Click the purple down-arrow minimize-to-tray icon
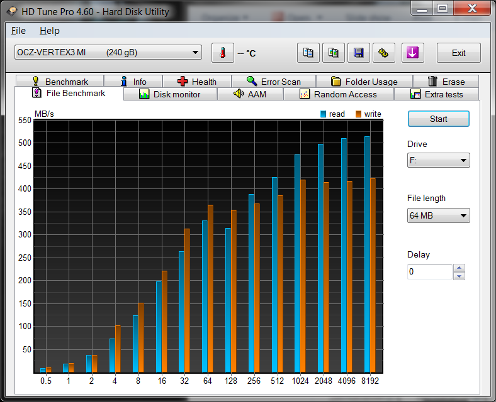The width and height of the screenshot is (496, 402). coord(412,53)
